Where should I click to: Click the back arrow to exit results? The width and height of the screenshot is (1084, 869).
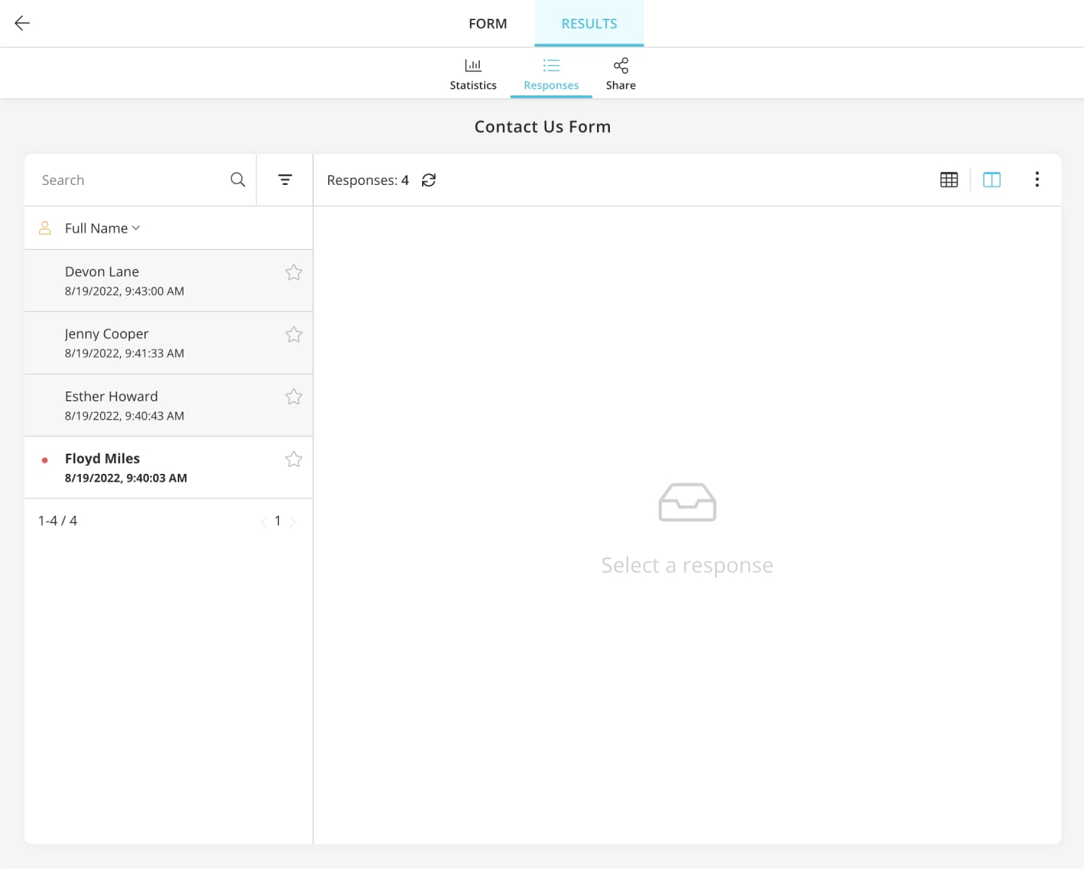point(22,23)
